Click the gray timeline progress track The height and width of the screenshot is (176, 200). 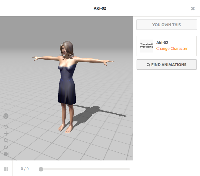coord(84,169)
